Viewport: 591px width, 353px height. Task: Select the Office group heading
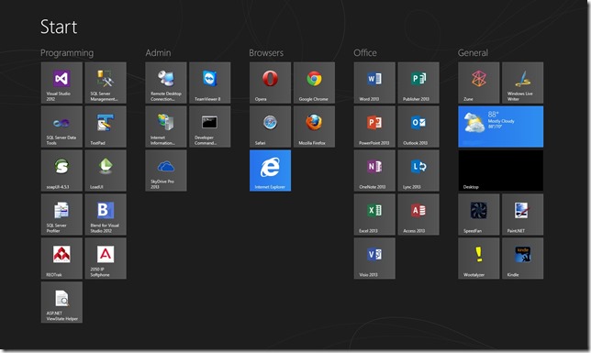365,53
